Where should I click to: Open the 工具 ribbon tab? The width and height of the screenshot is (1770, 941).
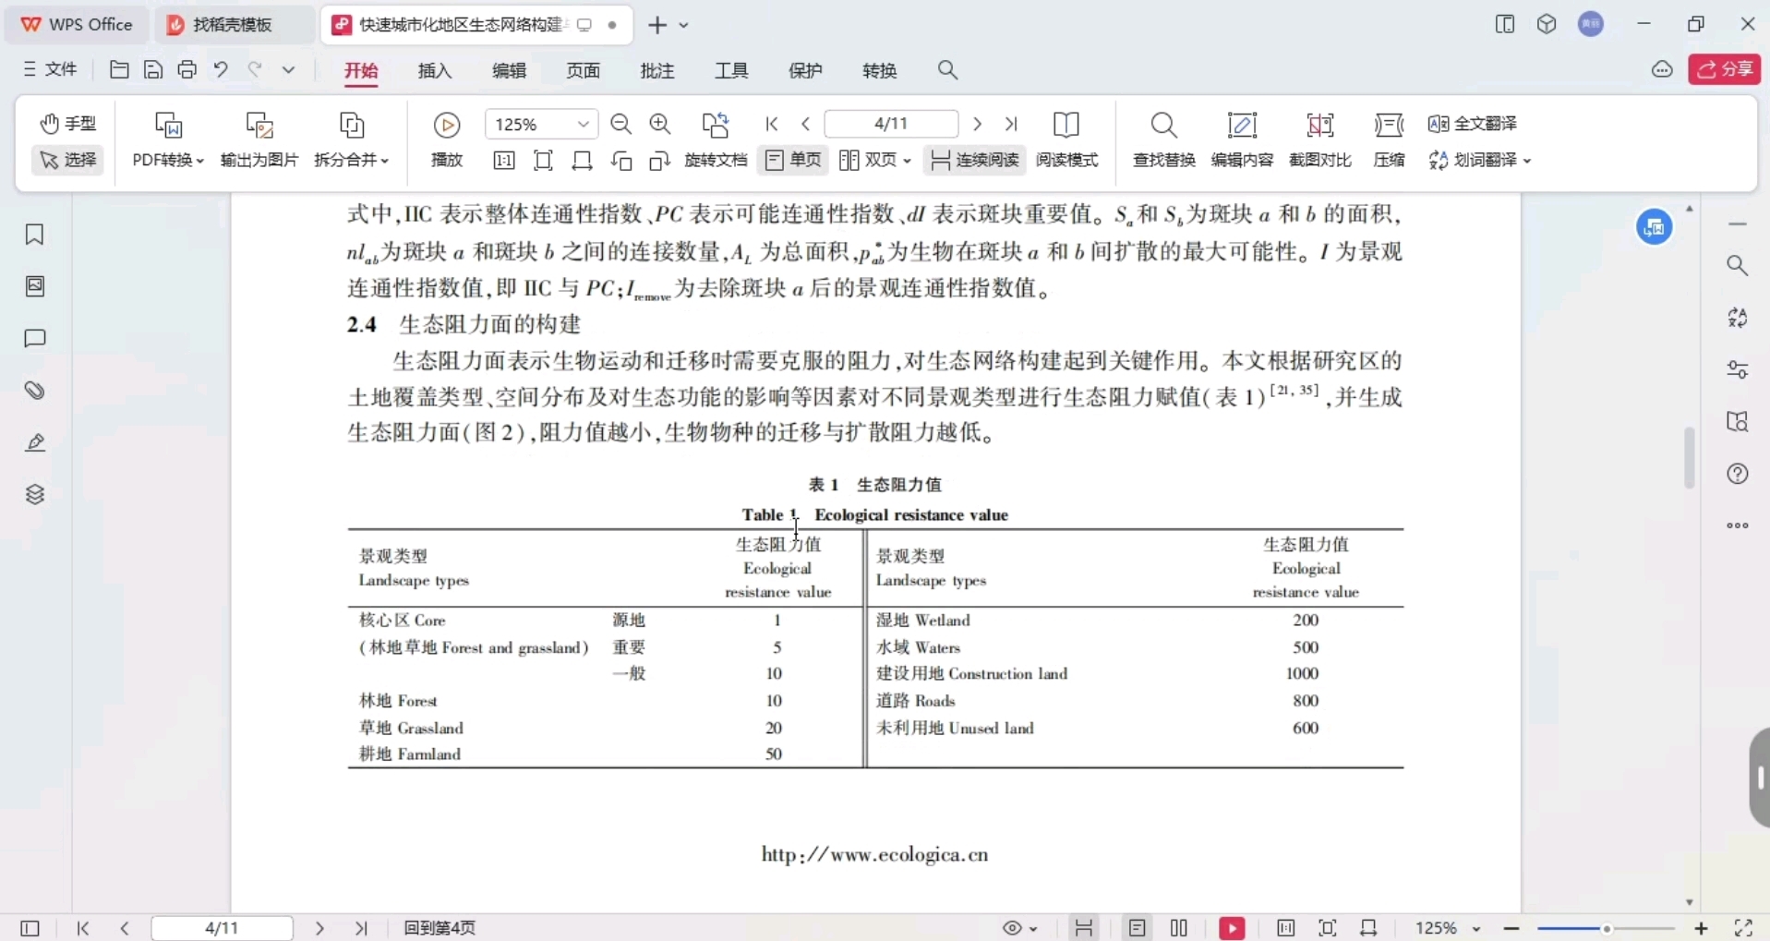(731, 71)
